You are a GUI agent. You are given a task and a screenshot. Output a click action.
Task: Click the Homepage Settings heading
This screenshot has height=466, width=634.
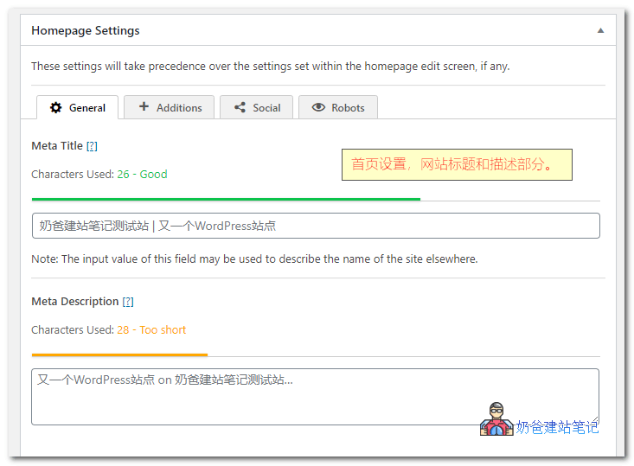(x=86, y=31)
